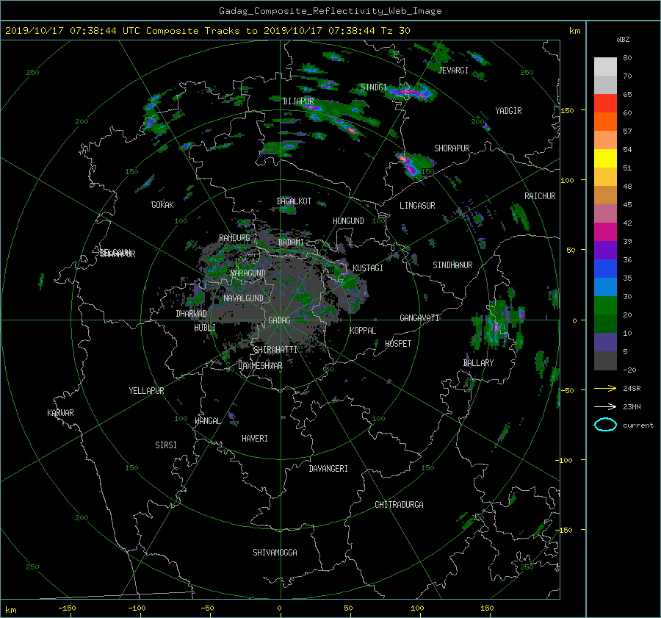Click the RAICHUR city label
This screenshot has width=661, height=618.
coord(540,196)
